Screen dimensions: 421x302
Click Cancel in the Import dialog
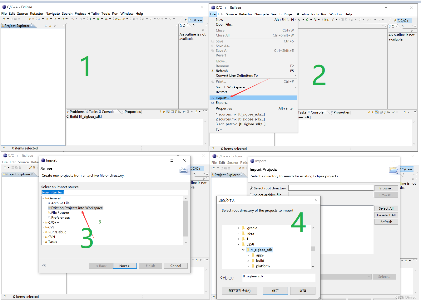click(176, 266)
